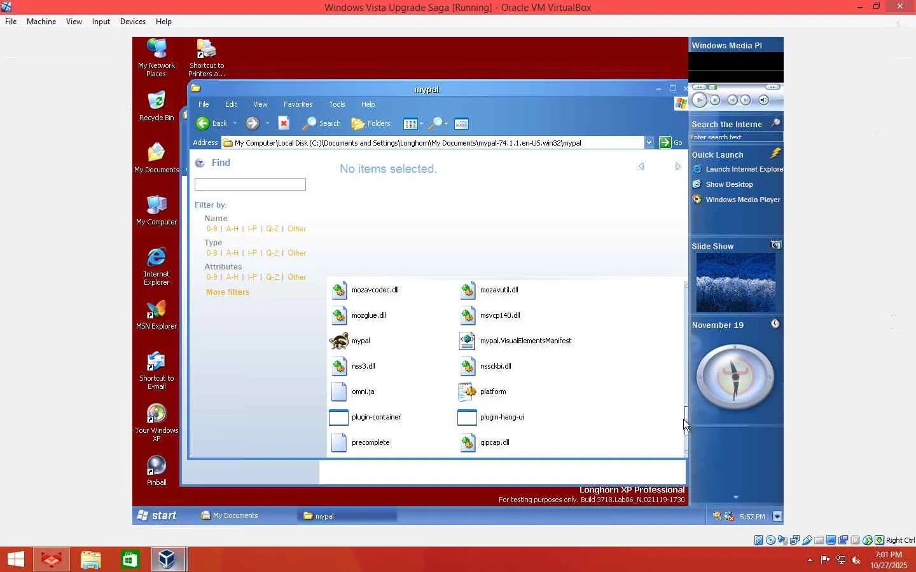The height and width of the screenshot is (572, 916).
Task: Open the Tools menu in mypal window
Action: pyautogui.click(x=337, y=104)
